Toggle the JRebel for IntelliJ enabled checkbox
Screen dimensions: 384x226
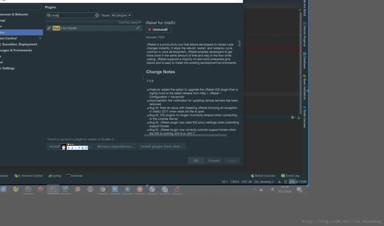138,28
